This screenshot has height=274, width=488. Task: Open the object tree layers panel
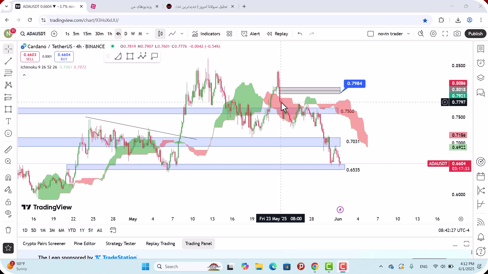481,78
